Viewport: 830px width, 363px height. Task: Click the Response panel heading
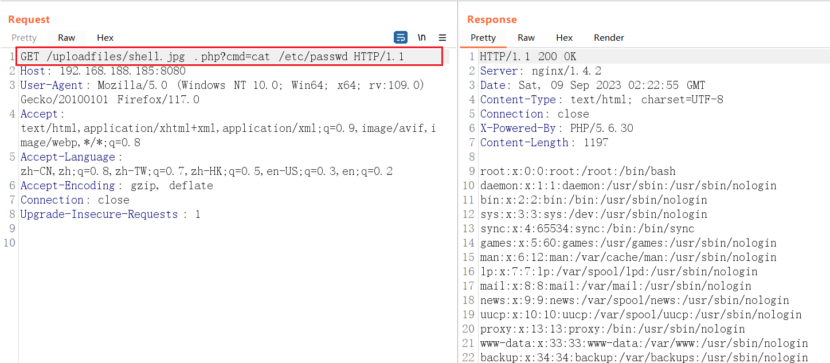coord(492,19)
